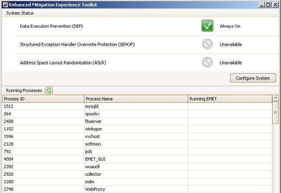Click the System Status heading
281x193 pixels.
click(x=20, y=13)
